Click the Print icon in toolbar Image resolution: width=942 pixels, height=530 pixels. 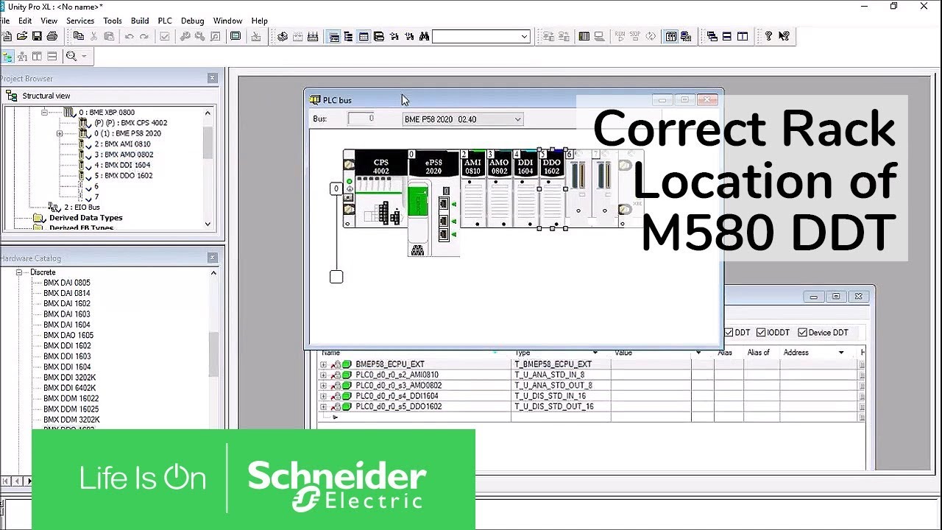tap(52, 36)
